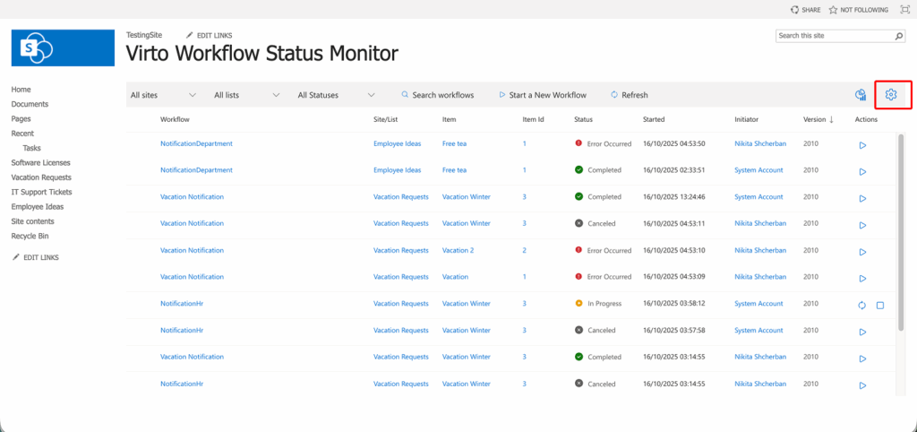Click red Error icon in Free tea row
The height and width of the screenshot is (432, 917).
click(579, 143)
